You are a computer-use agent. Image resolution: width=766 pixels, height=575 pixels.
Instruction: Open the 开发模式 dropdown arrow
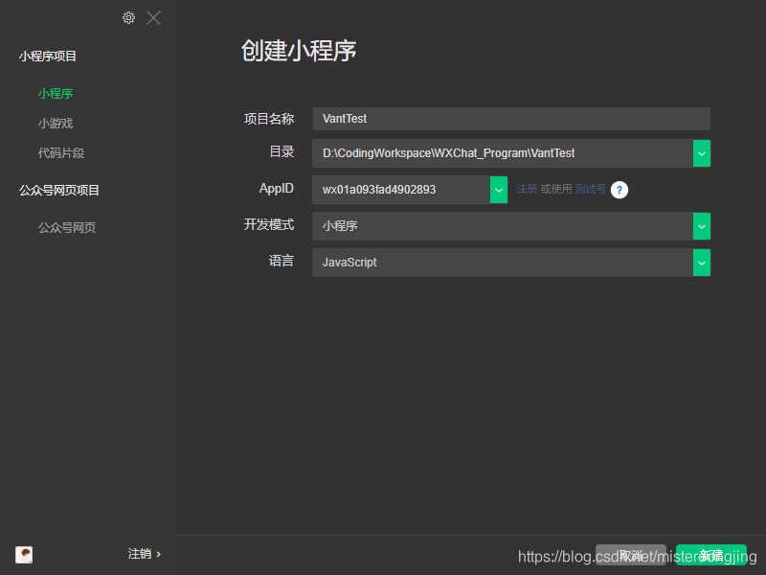[702, 226]
